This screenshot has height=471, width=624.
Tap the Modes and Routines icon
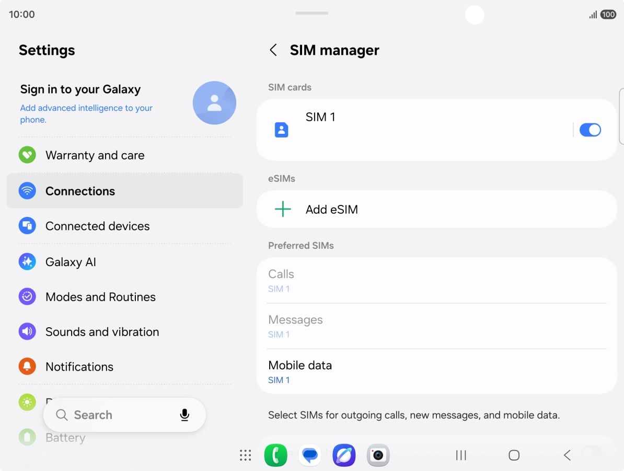click(x=27, y=296)
